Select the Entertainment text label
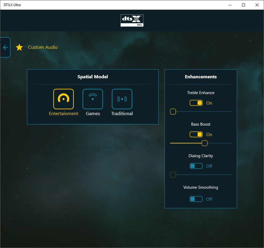This screenshot has height=248, width=264. coord(63,113)
